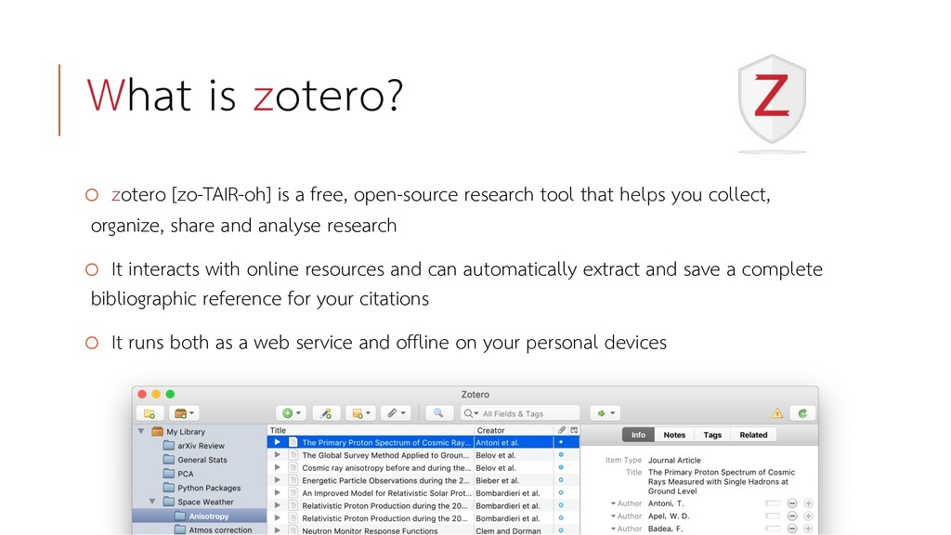The width and height of the screenshot is (951, 535).
Task: Collapse the My Library tree triangle
Action: [x=141, y=431]
